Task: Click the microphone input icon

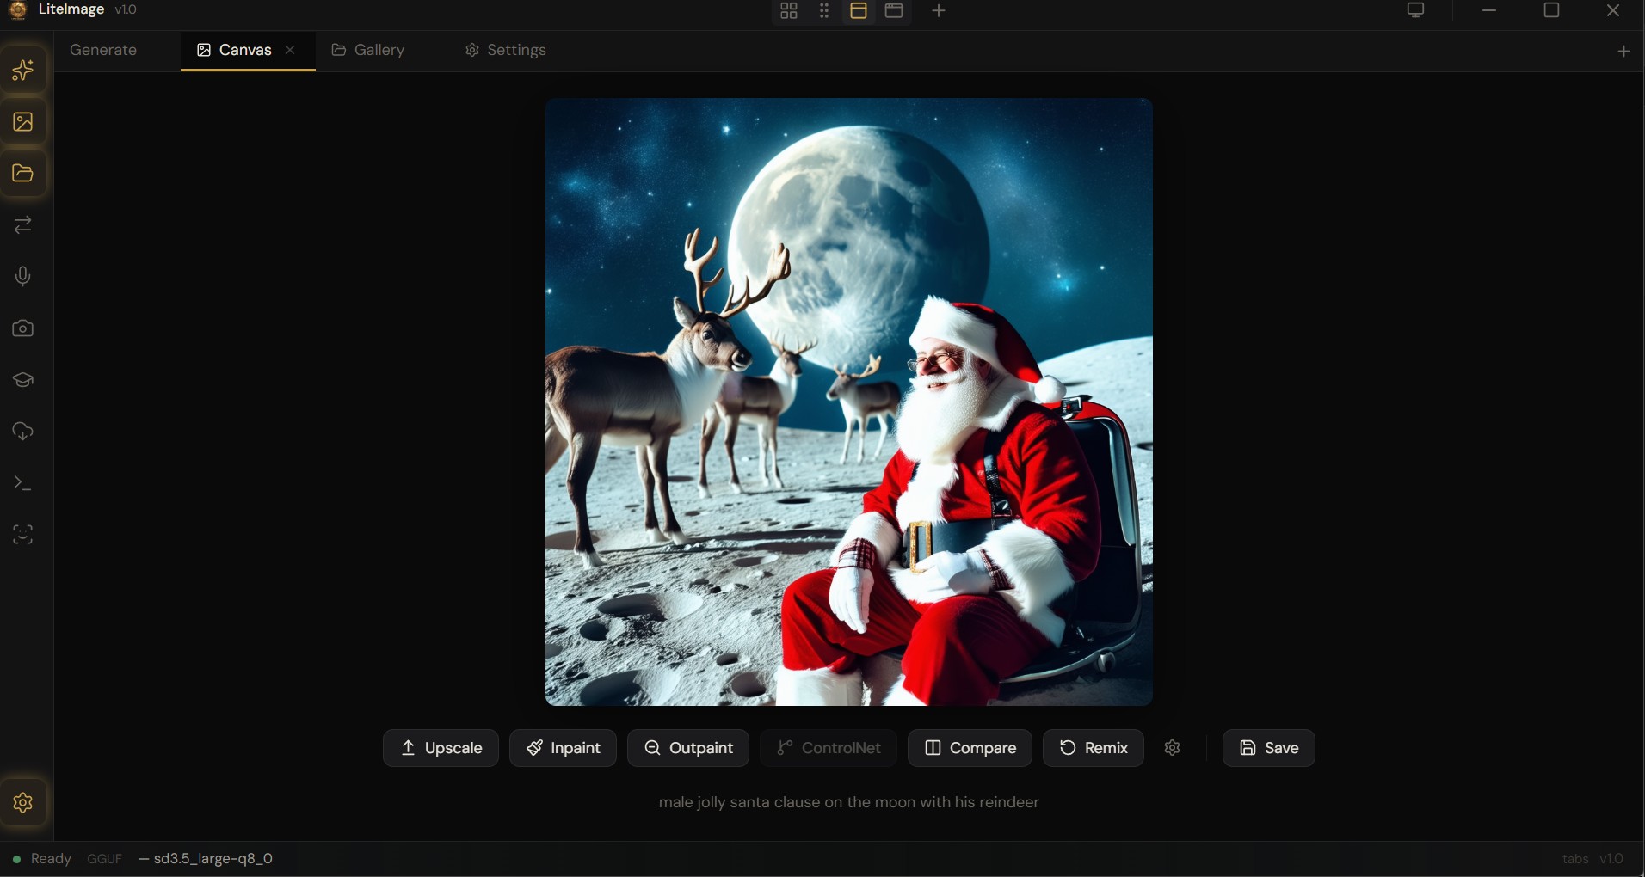Action: (x=23, y=276)
